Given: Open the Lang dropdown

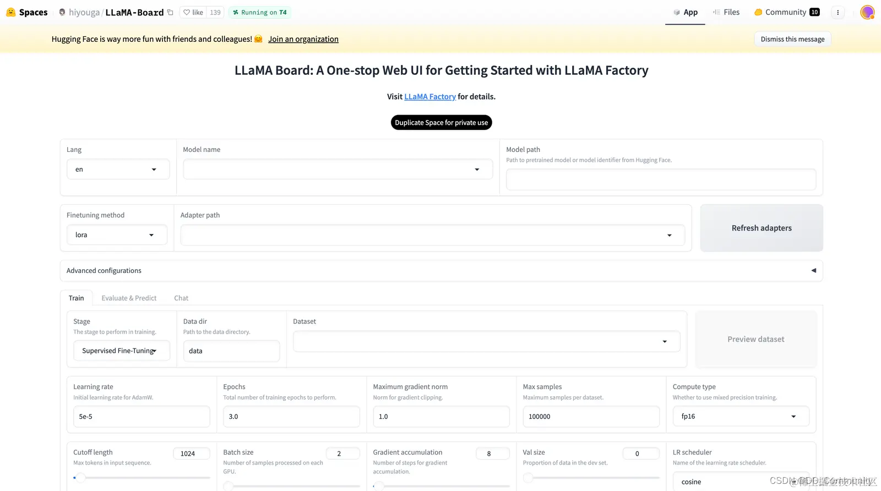Looking at the screenshot, I should point(118,169).
